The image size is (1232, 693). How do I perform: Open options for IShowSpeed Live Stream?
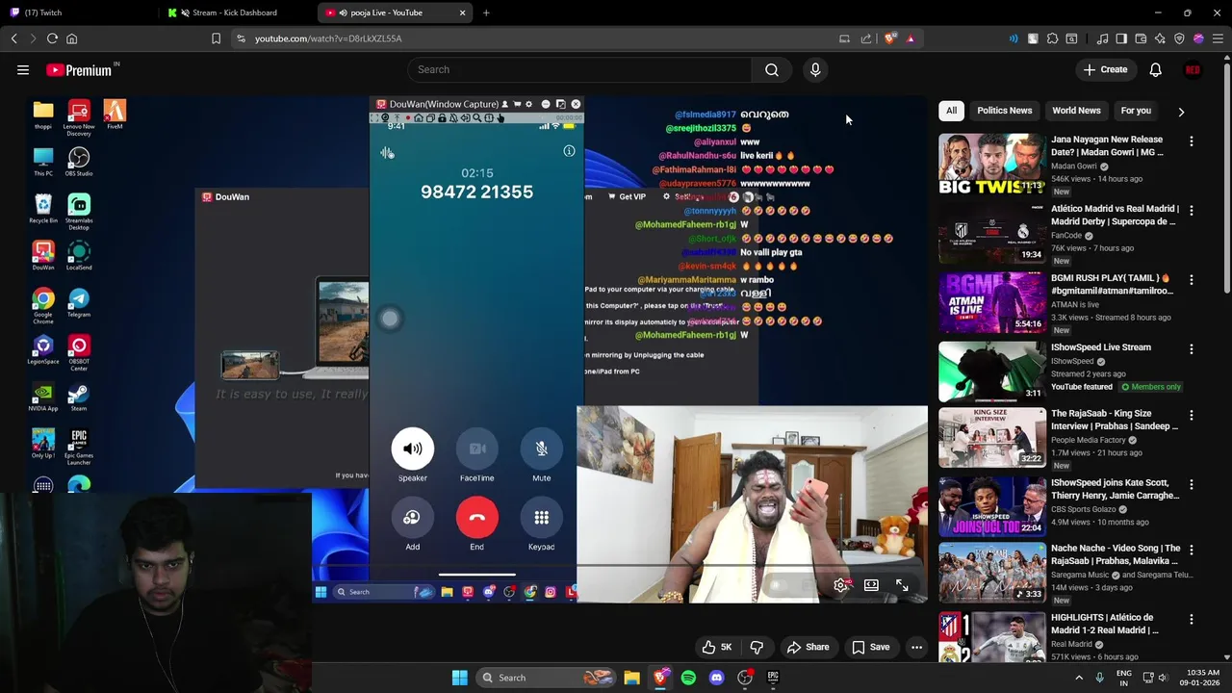(1191, 349)
